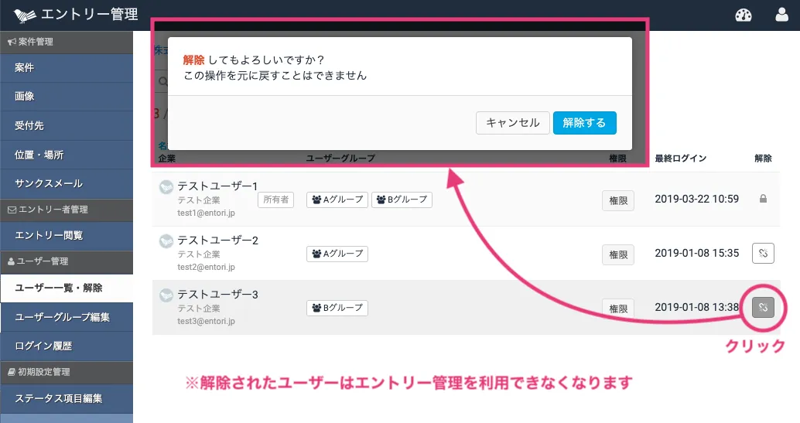The image size is (800, 423).
Task: Open 権限 button for テストユーザー1
Action: [x=618, y=200]
